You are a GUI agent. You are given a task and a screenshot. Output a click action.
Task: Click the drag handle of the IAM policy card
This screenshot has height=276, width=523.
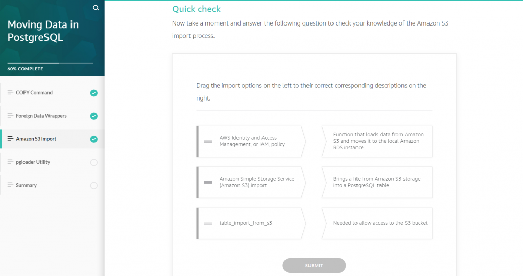click(208, 141)
